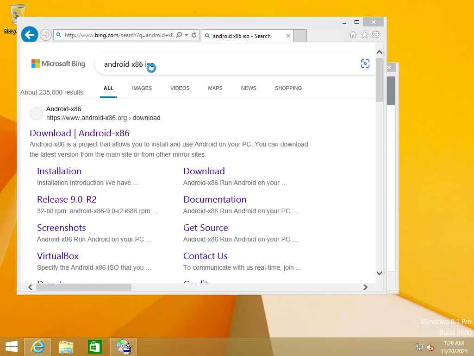Screen dimensions: 474x356
Task: Click the horizontal scrollbar right arrow
Action: point(365,287)
